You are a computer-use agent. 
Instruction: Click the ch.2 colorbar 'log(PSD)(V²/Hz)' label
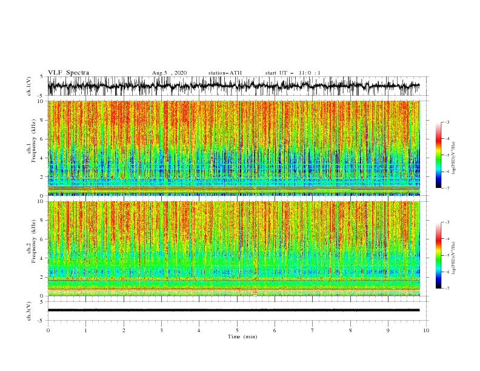point(454,258)
